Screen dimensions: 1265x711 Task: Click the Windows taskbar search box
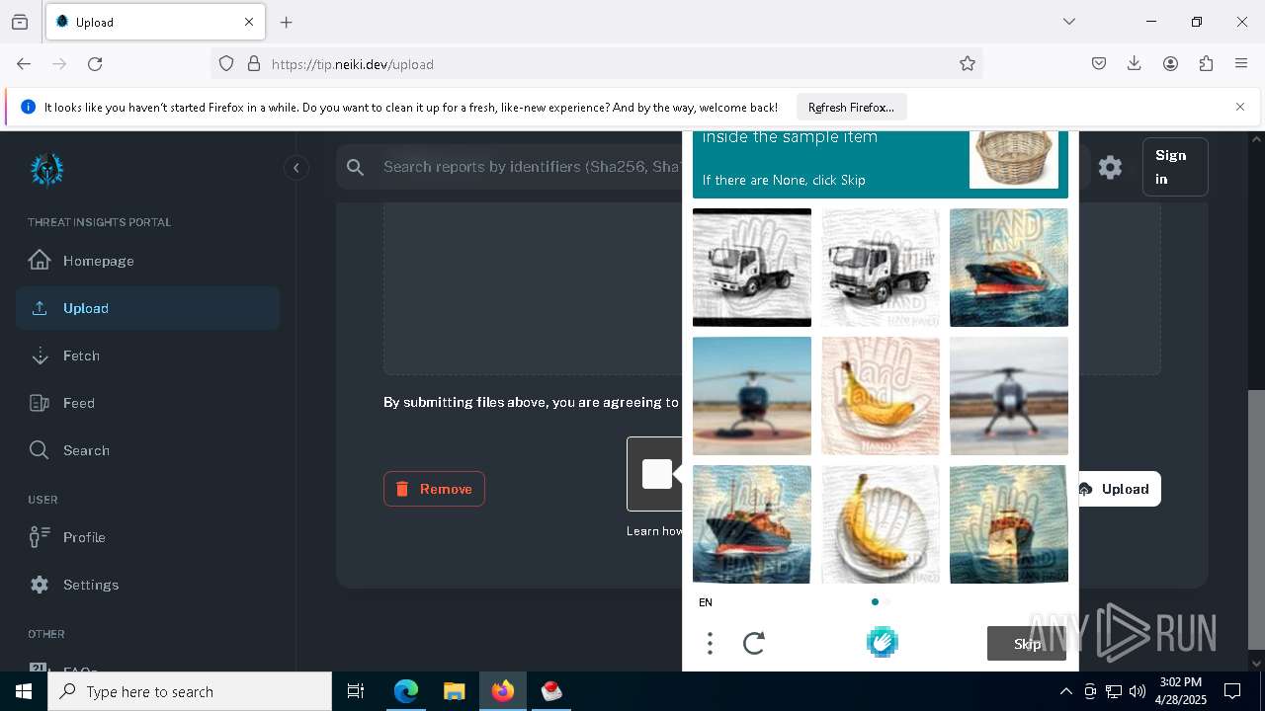coord(190,691)
